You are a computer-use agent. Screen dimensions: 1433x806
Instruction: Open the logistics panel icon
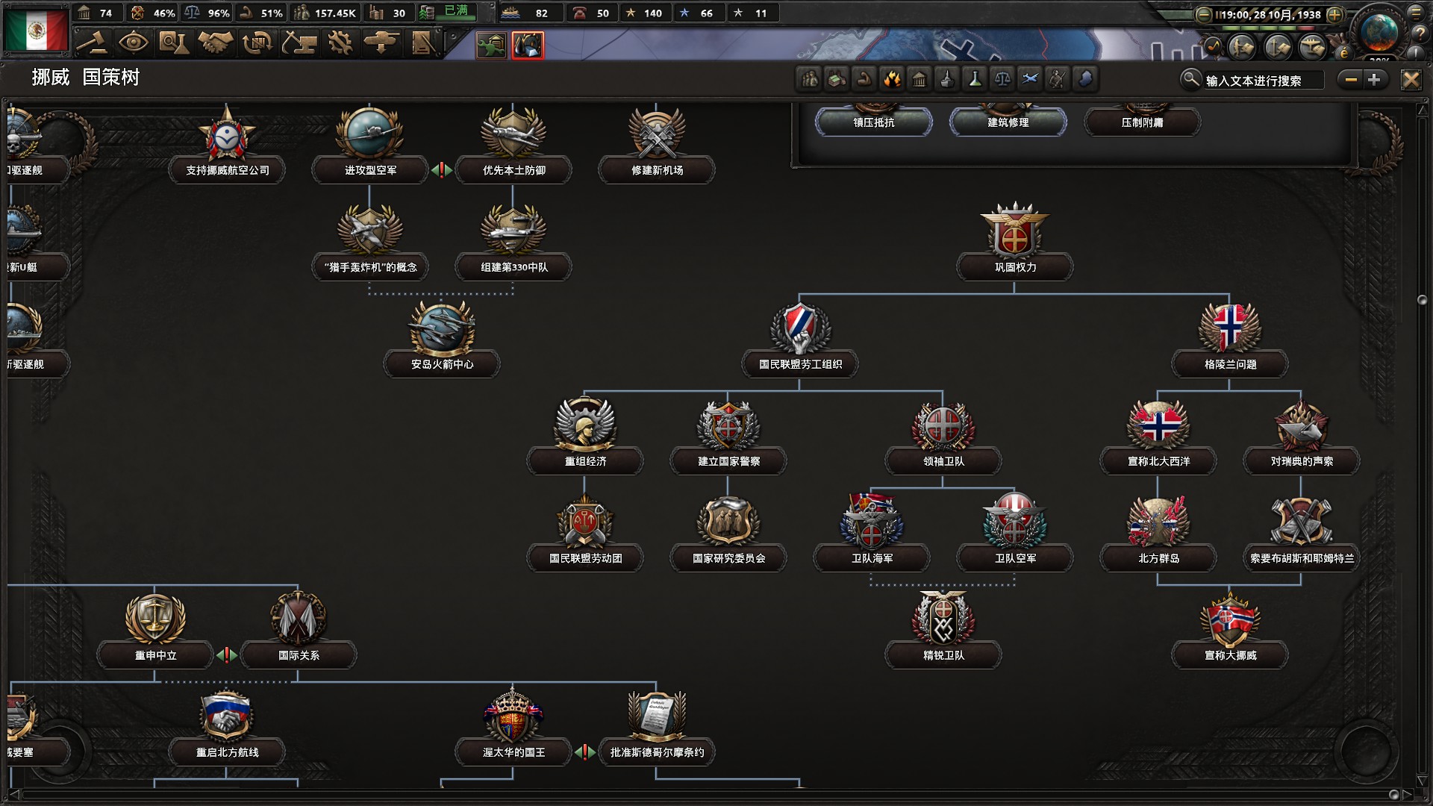pyautogui.click(x=422, y=43)
